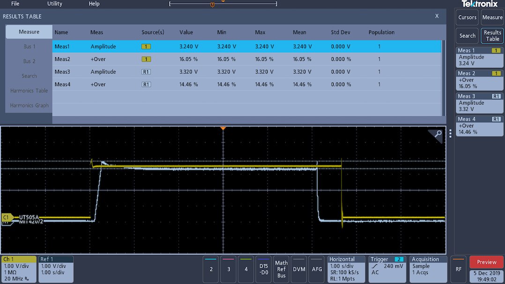Click the Ch 1 source badge for Meas1
Screen dimensions: 505x284
point(146,47)
